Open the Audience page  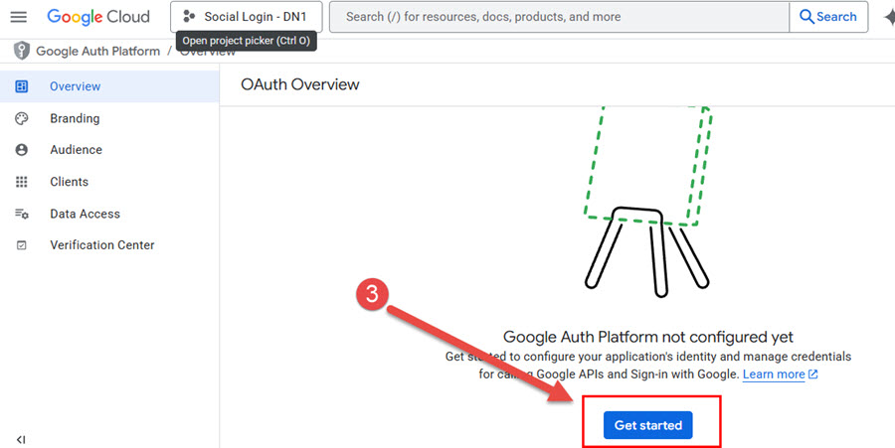(76, 150)
